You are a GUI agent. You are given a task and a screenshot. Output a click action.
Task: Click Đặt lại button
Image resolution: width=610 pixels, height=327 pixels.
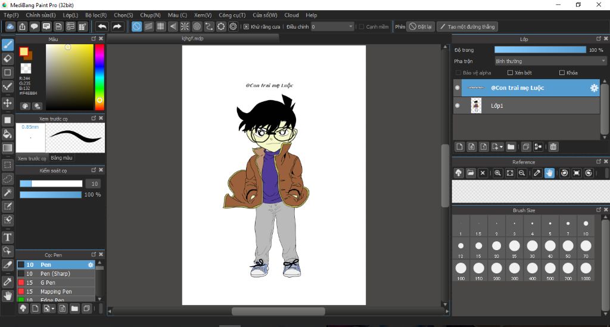coord(421,27)
